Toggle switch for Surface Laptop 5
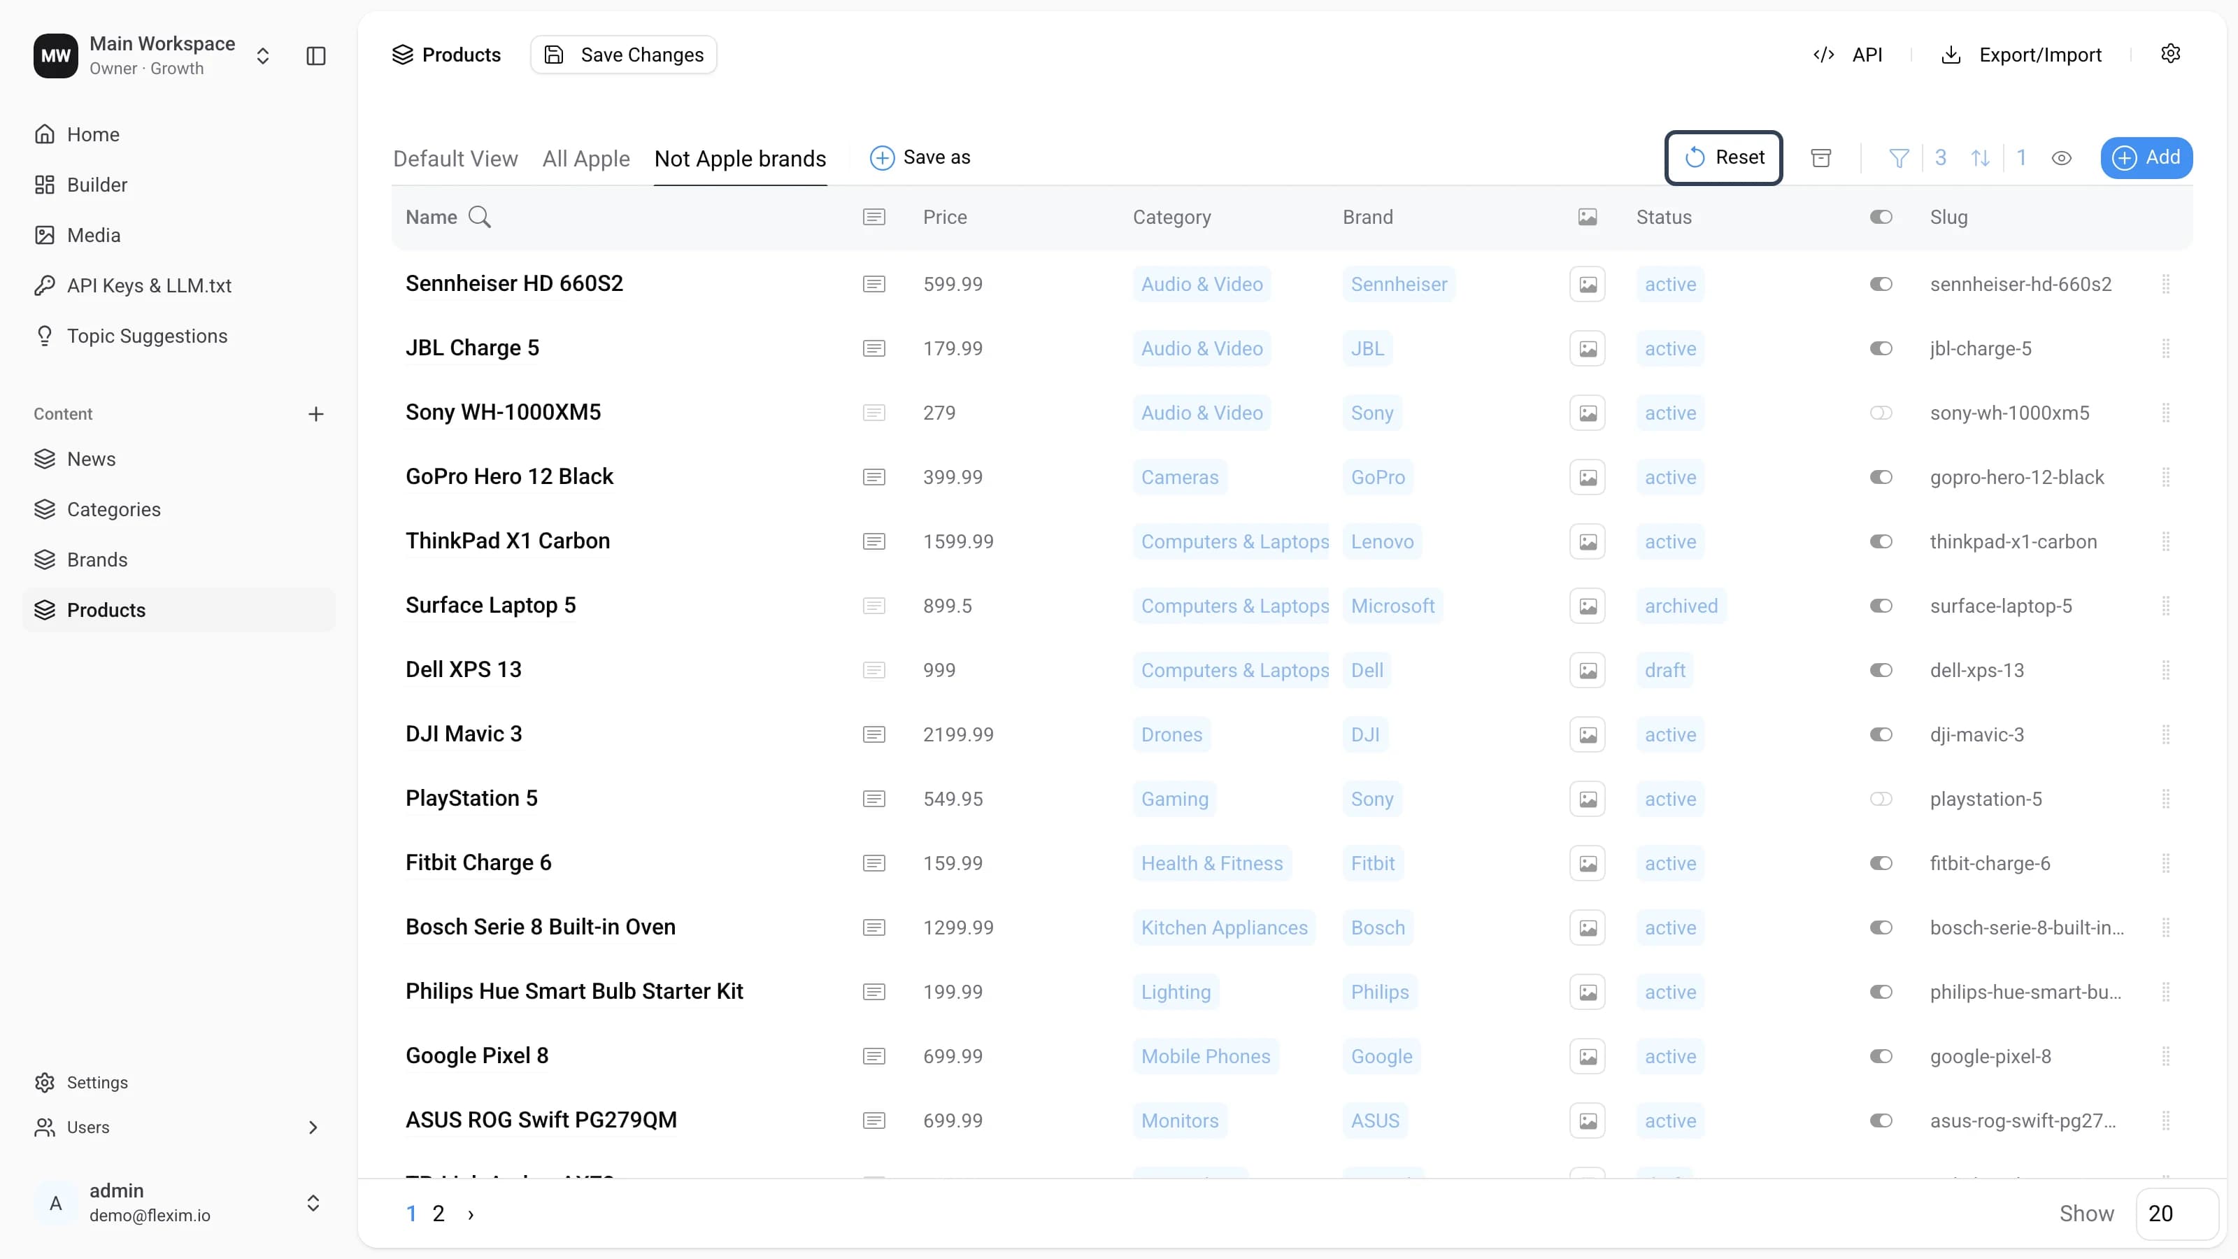The image size is (2238, 1259). 1881,606
